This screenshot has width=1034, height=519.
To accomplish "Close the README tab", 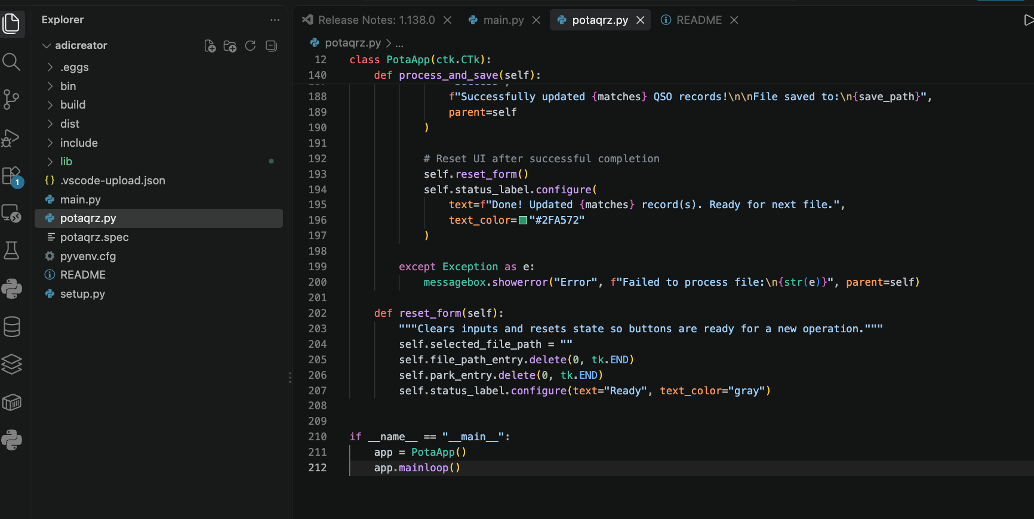I will 734,20.
